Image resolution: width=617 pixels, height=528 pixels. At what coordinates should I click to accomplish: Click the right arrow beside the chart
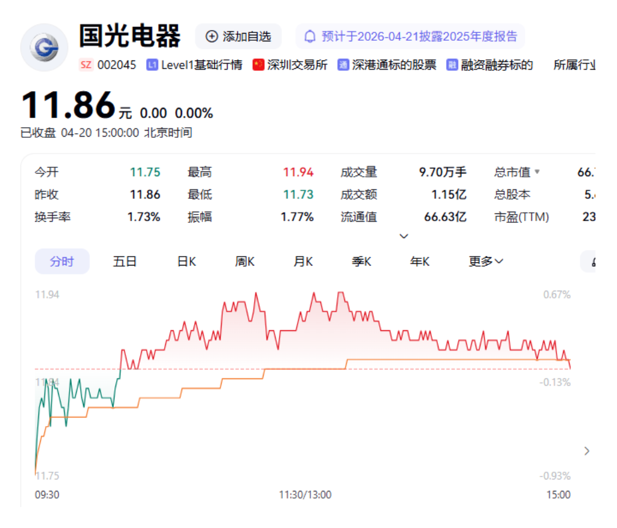586,451
